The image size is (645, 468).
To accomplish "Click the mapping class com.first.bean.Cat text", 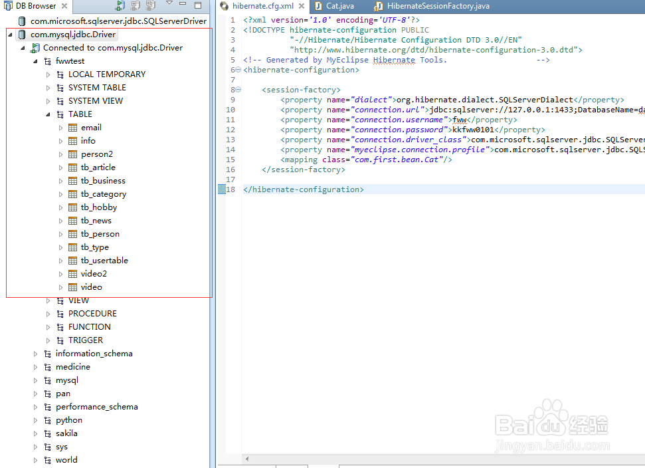I will [398, 160].
